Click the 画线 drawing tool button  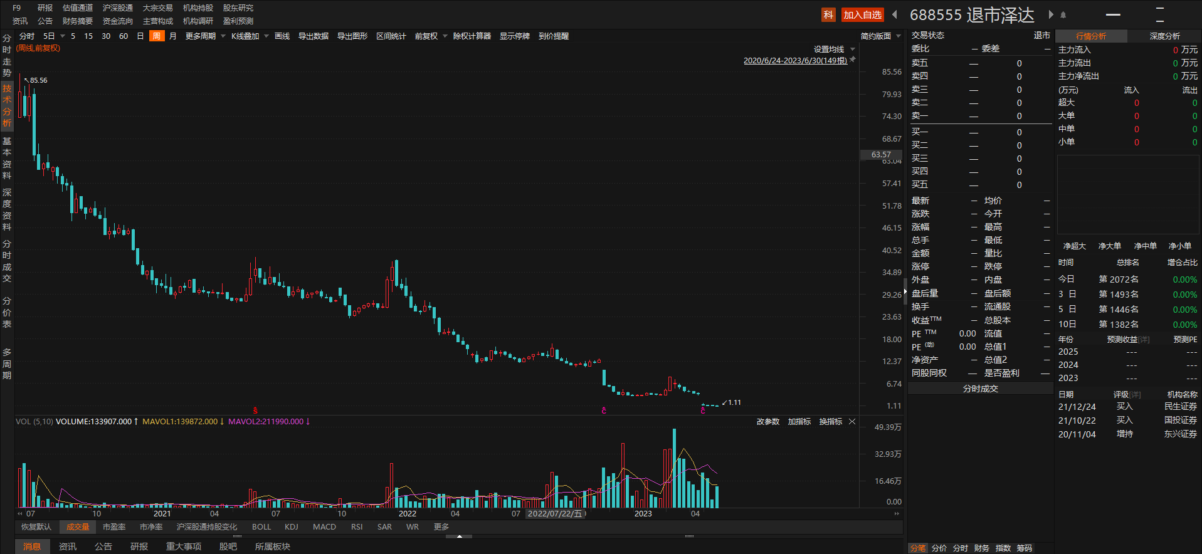[282, 36]
